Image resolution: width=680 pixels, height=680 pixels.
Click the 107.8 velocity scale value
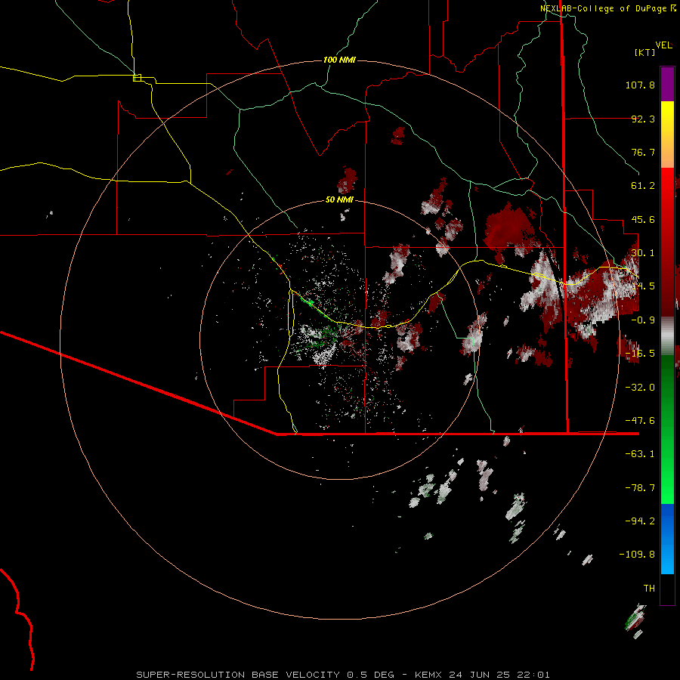pos(640,85)
